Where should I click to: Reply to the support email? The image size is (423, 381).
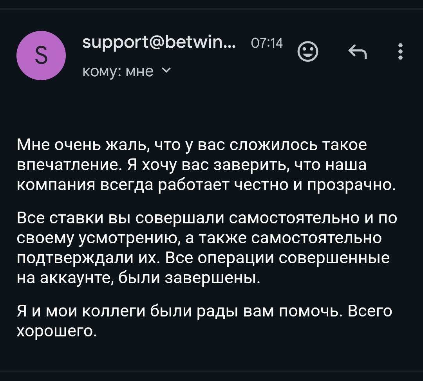tap(358, 51)
